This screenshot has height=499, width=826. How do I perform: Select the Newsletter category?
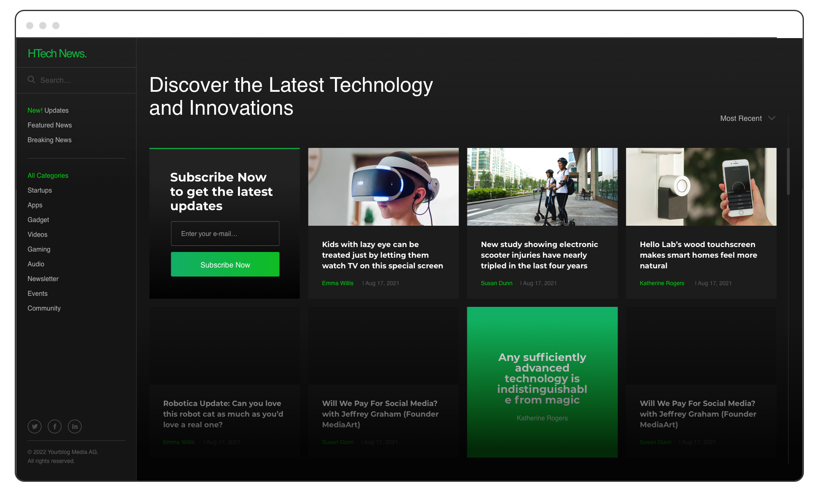[x=43, y=279]
